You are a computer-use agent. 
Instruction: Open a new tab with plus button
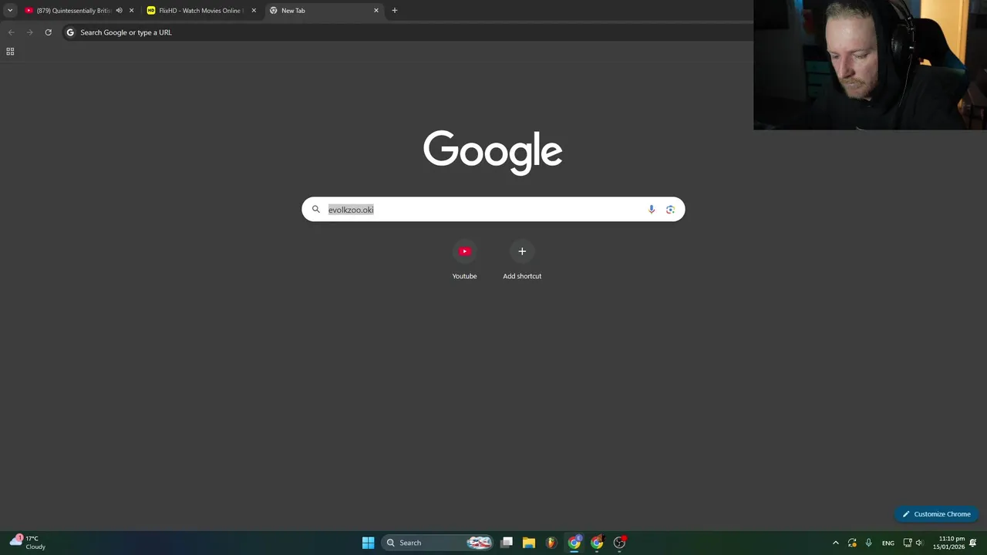pos(395,11)
